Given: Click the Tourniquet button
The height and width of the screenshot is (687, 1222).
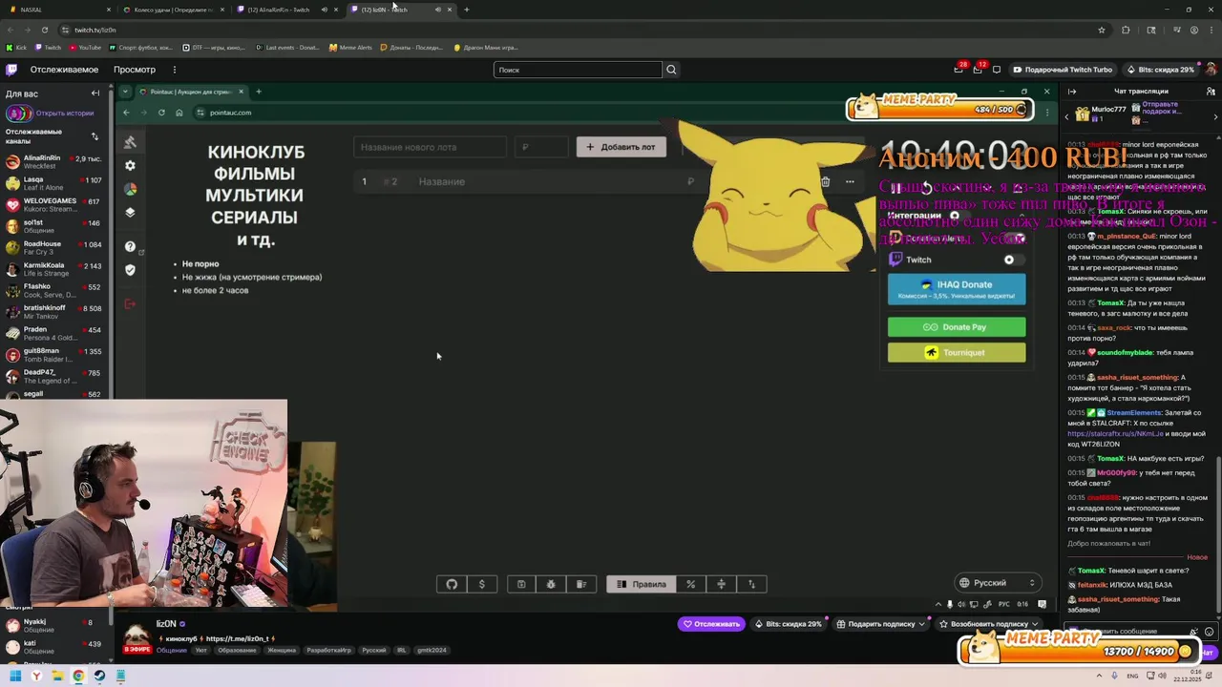Looking at the screenshot, I should pos(957,353).
